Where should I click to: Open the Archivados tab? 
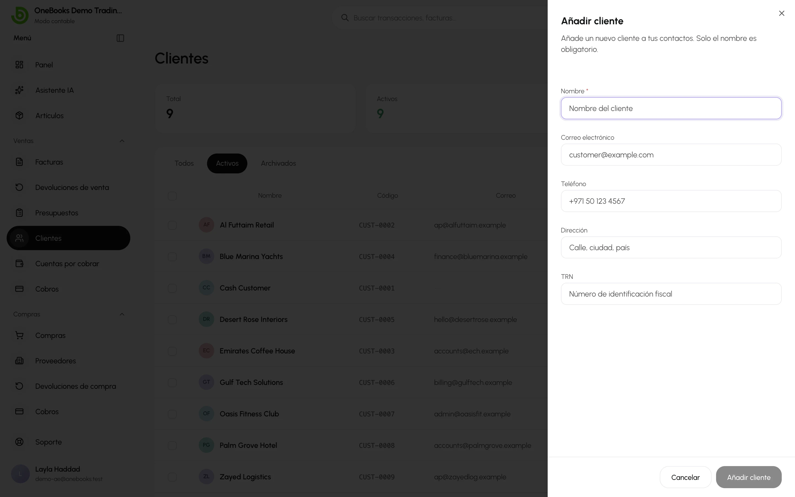coord(278,163)
